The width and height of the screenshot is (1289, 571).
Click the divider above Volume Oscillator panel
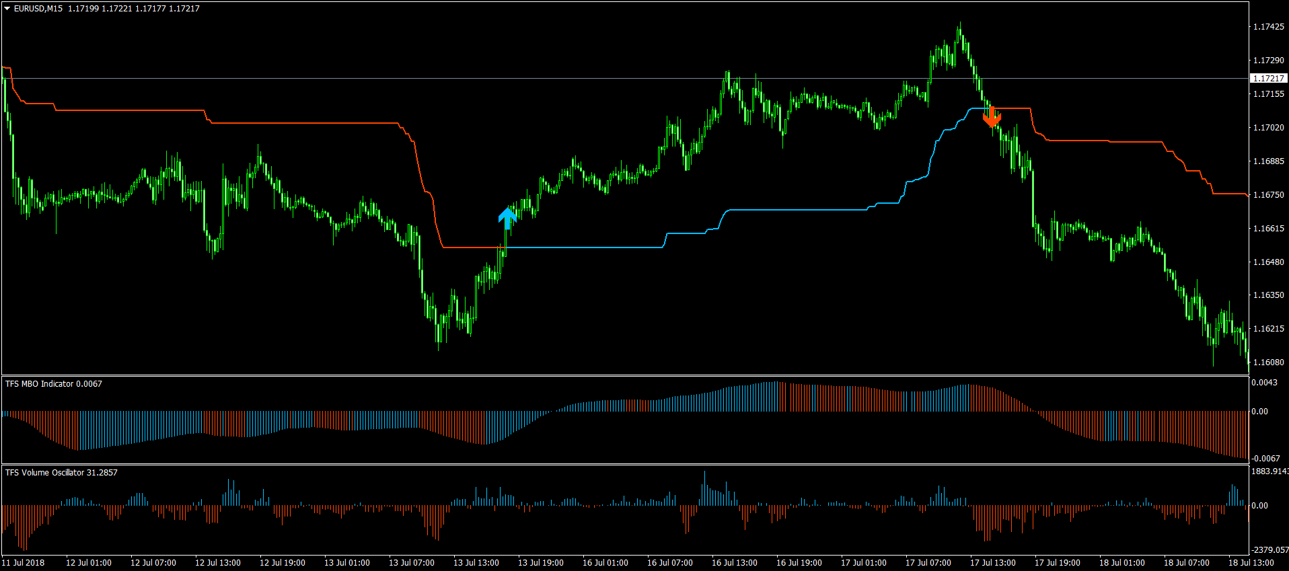(x=624, y=464)
